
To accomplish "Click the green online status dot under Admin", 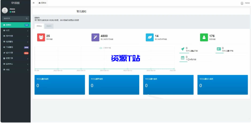I will tap(10, 12).
